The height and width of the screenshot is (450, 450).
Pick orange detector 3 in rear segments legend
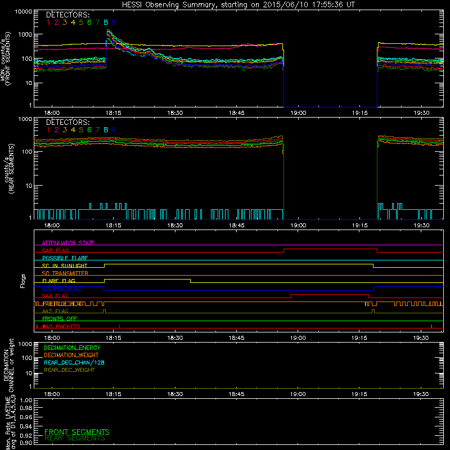(65, 130)
